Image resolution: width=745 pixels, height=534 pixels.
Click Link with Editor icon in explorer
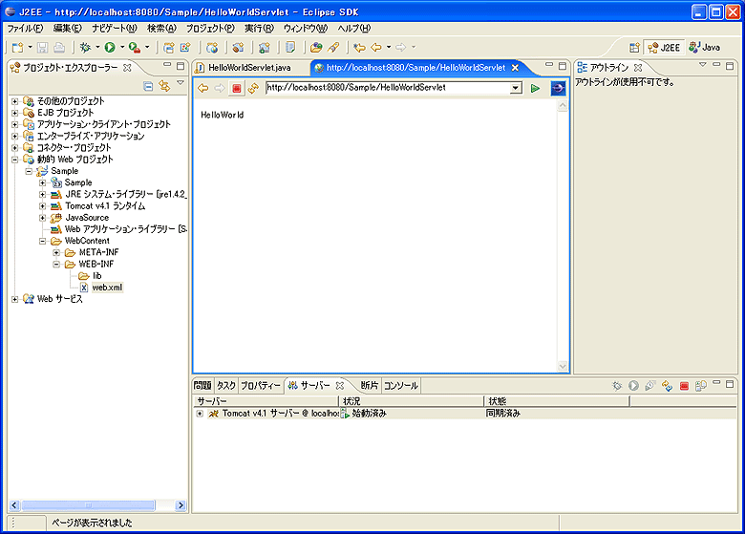[164, 86]
